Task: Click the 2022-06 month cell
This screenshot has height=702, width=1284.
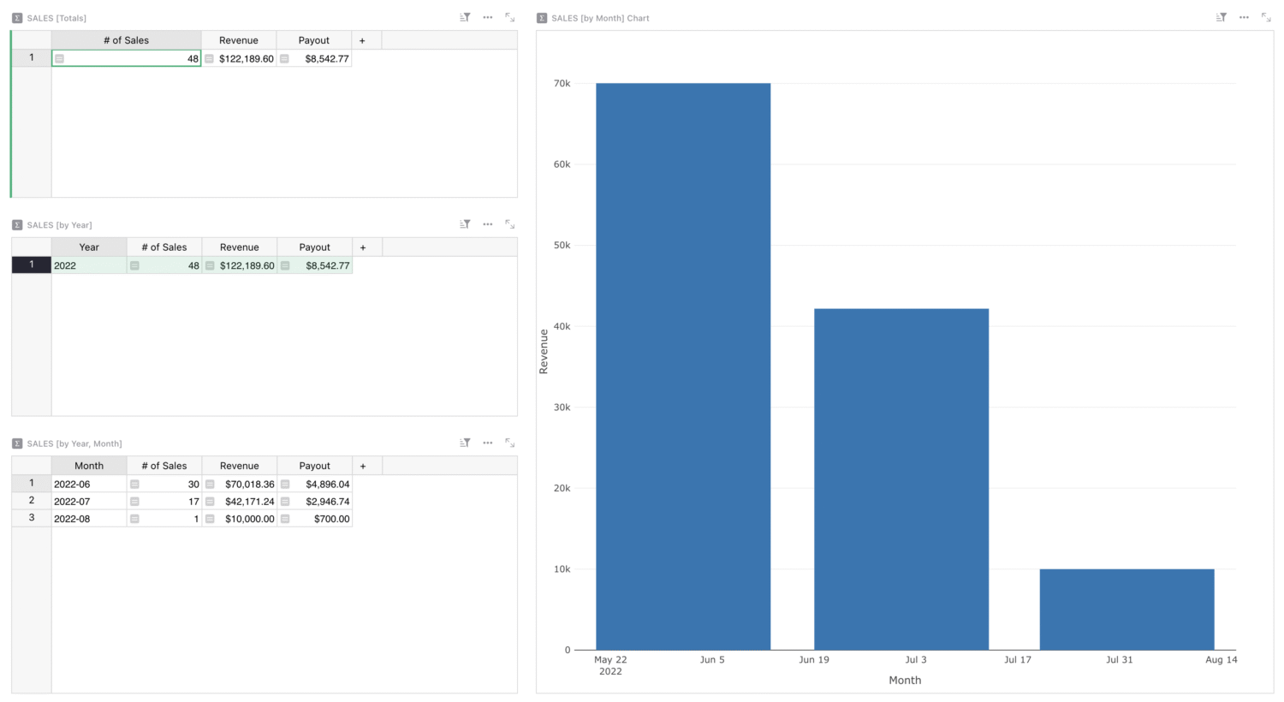Action: coord(89,485)
